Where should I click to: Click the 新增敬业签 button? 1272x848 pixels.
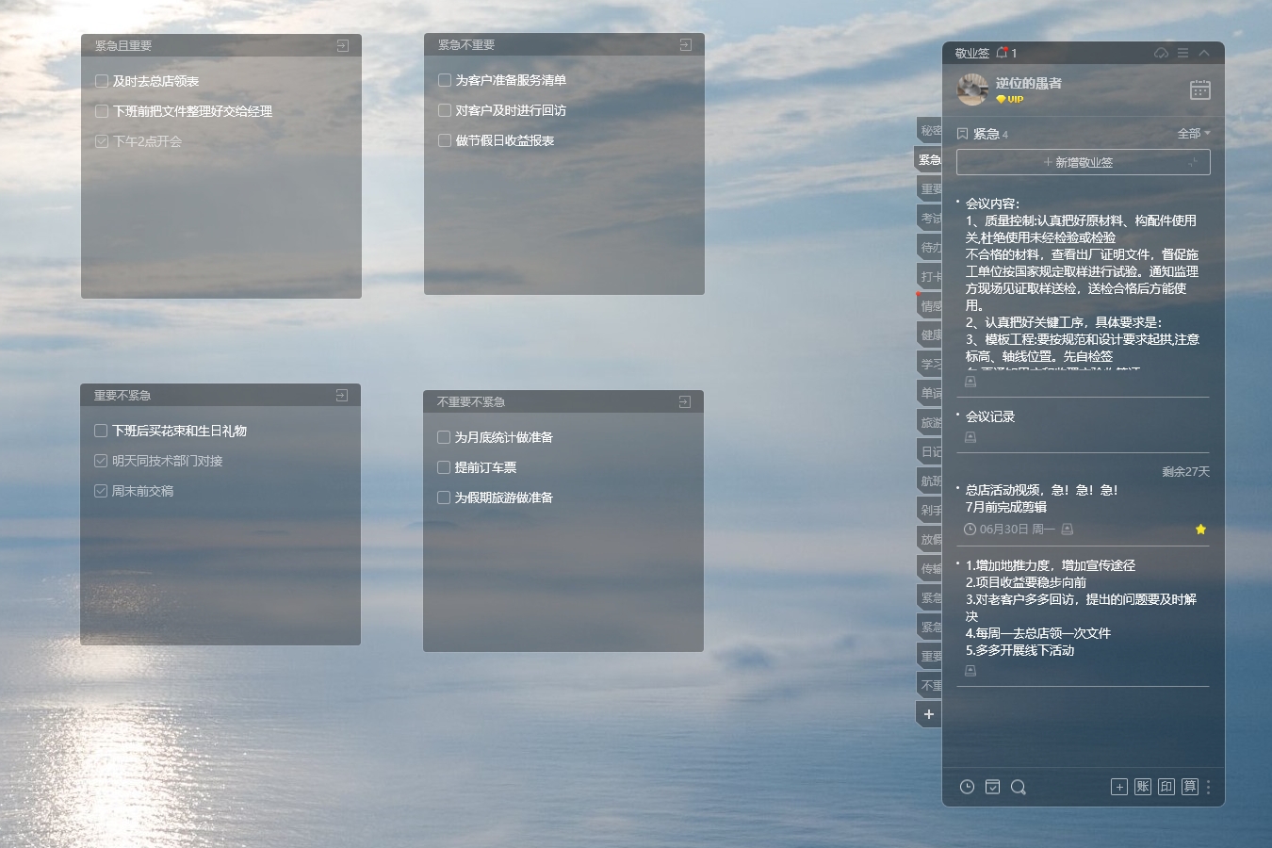1083,162
